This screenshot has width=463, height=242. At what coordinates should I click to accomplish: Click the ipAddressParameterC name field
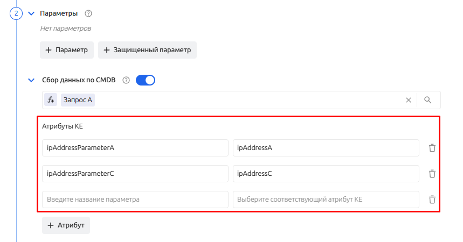pyautogui.click(x=135, y=174)
